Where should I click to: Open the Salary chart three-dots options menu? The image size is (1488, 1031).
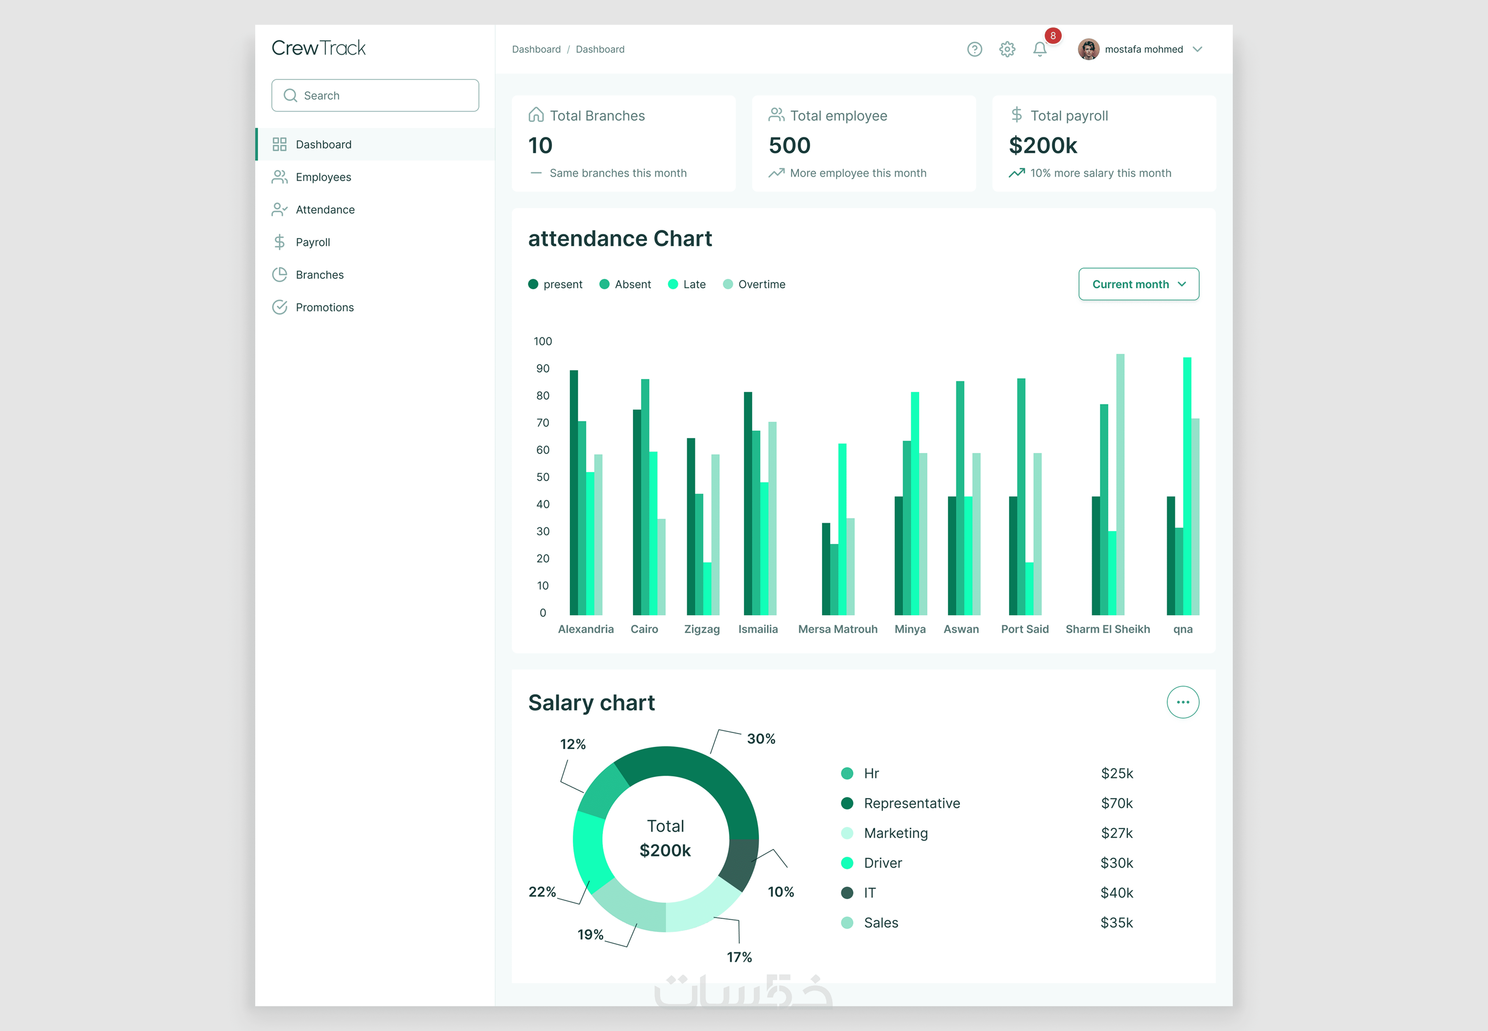tap(1182, 702)
